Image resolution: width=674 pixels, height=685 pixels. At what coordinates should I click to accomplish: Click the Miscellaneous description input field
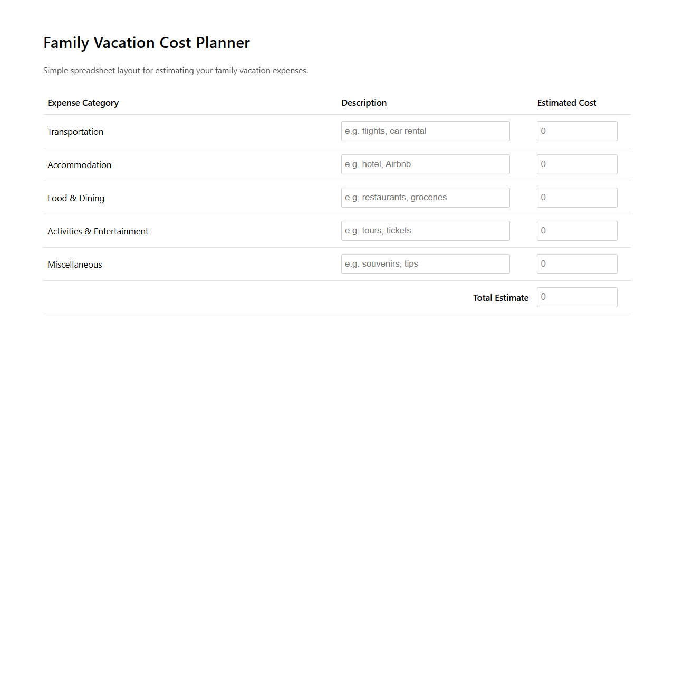pos(425,263)
